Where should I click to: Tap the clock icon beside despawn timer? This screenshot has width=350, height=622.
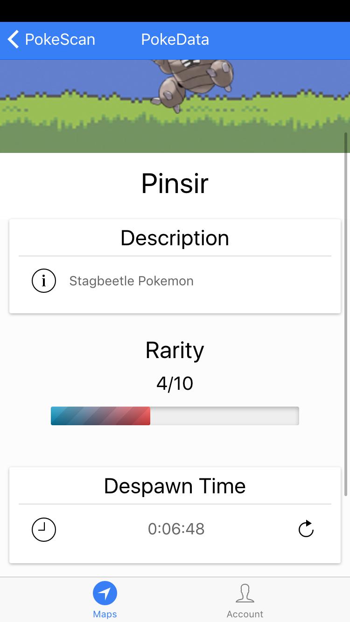(44, 529)
